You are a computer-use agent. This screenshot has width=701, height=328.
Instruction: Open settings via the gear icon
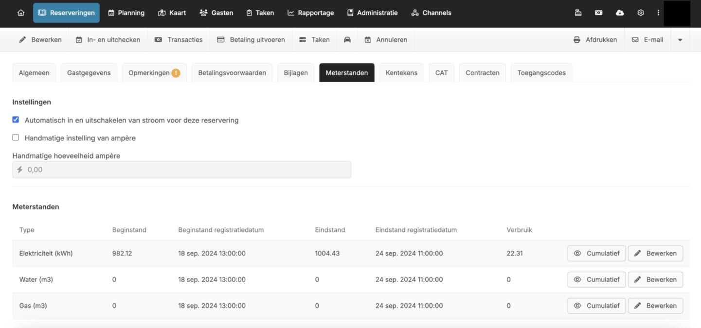point(641,13)
